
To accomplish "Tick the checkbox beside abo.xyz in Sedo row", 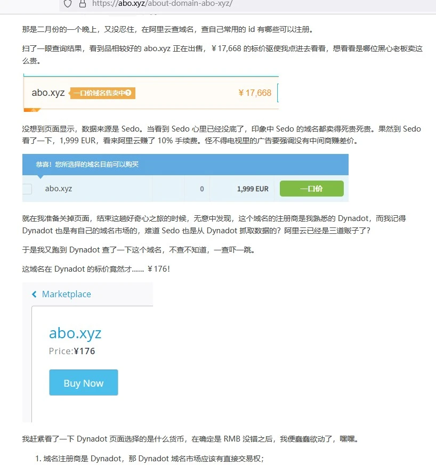I will (x=27, y=189).
